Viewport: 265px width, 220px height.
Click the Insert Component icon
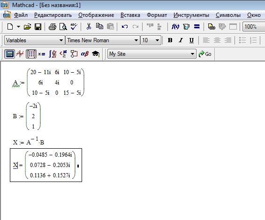222,27
